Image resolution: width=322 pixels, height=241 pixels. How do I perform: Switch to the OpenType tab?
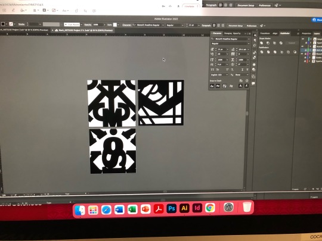click(237, 33)
